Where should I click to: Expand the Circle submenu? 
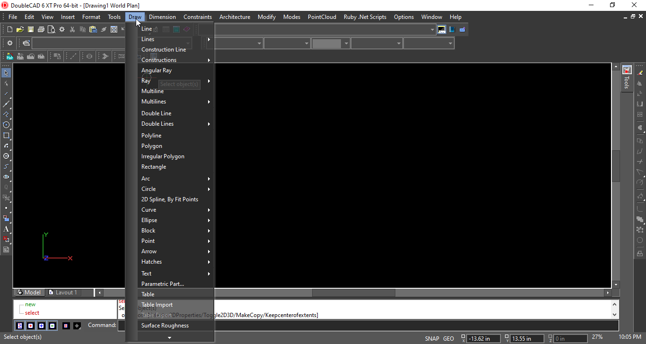pyautogui.click(x=175, y=189)
